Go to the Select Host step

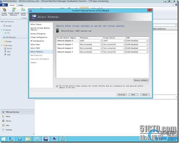pos(35,44)
